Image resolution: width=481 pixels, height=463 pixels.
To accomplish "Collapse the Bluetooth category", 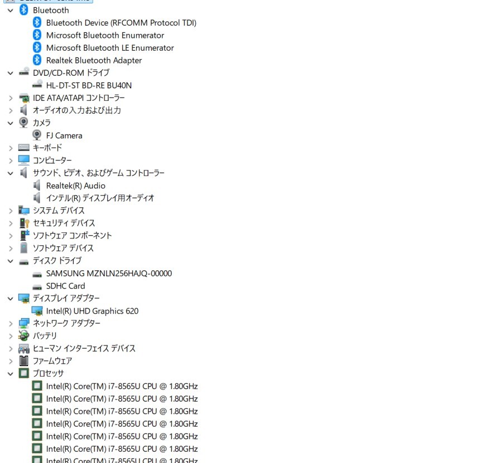I will (11, 11).
